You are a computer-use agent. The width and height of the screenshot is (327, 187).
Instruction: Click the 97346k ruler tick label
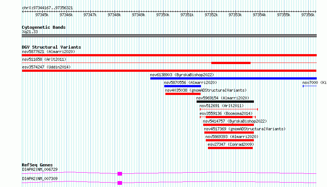point(66,15)
